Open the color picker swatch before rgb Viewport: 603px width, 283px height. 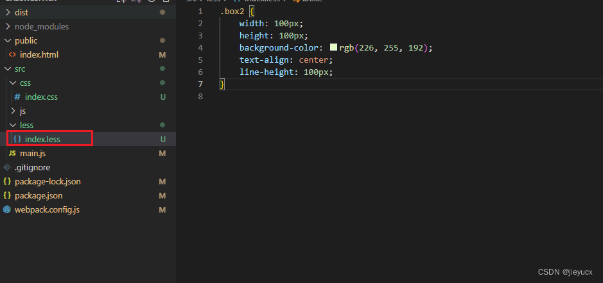pyautogui.click(x=333, y=47)
